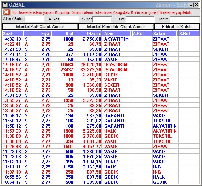Click SEKER seller in 14:21:50 row
The image size is (202, 186).
(x=160, y=49)
